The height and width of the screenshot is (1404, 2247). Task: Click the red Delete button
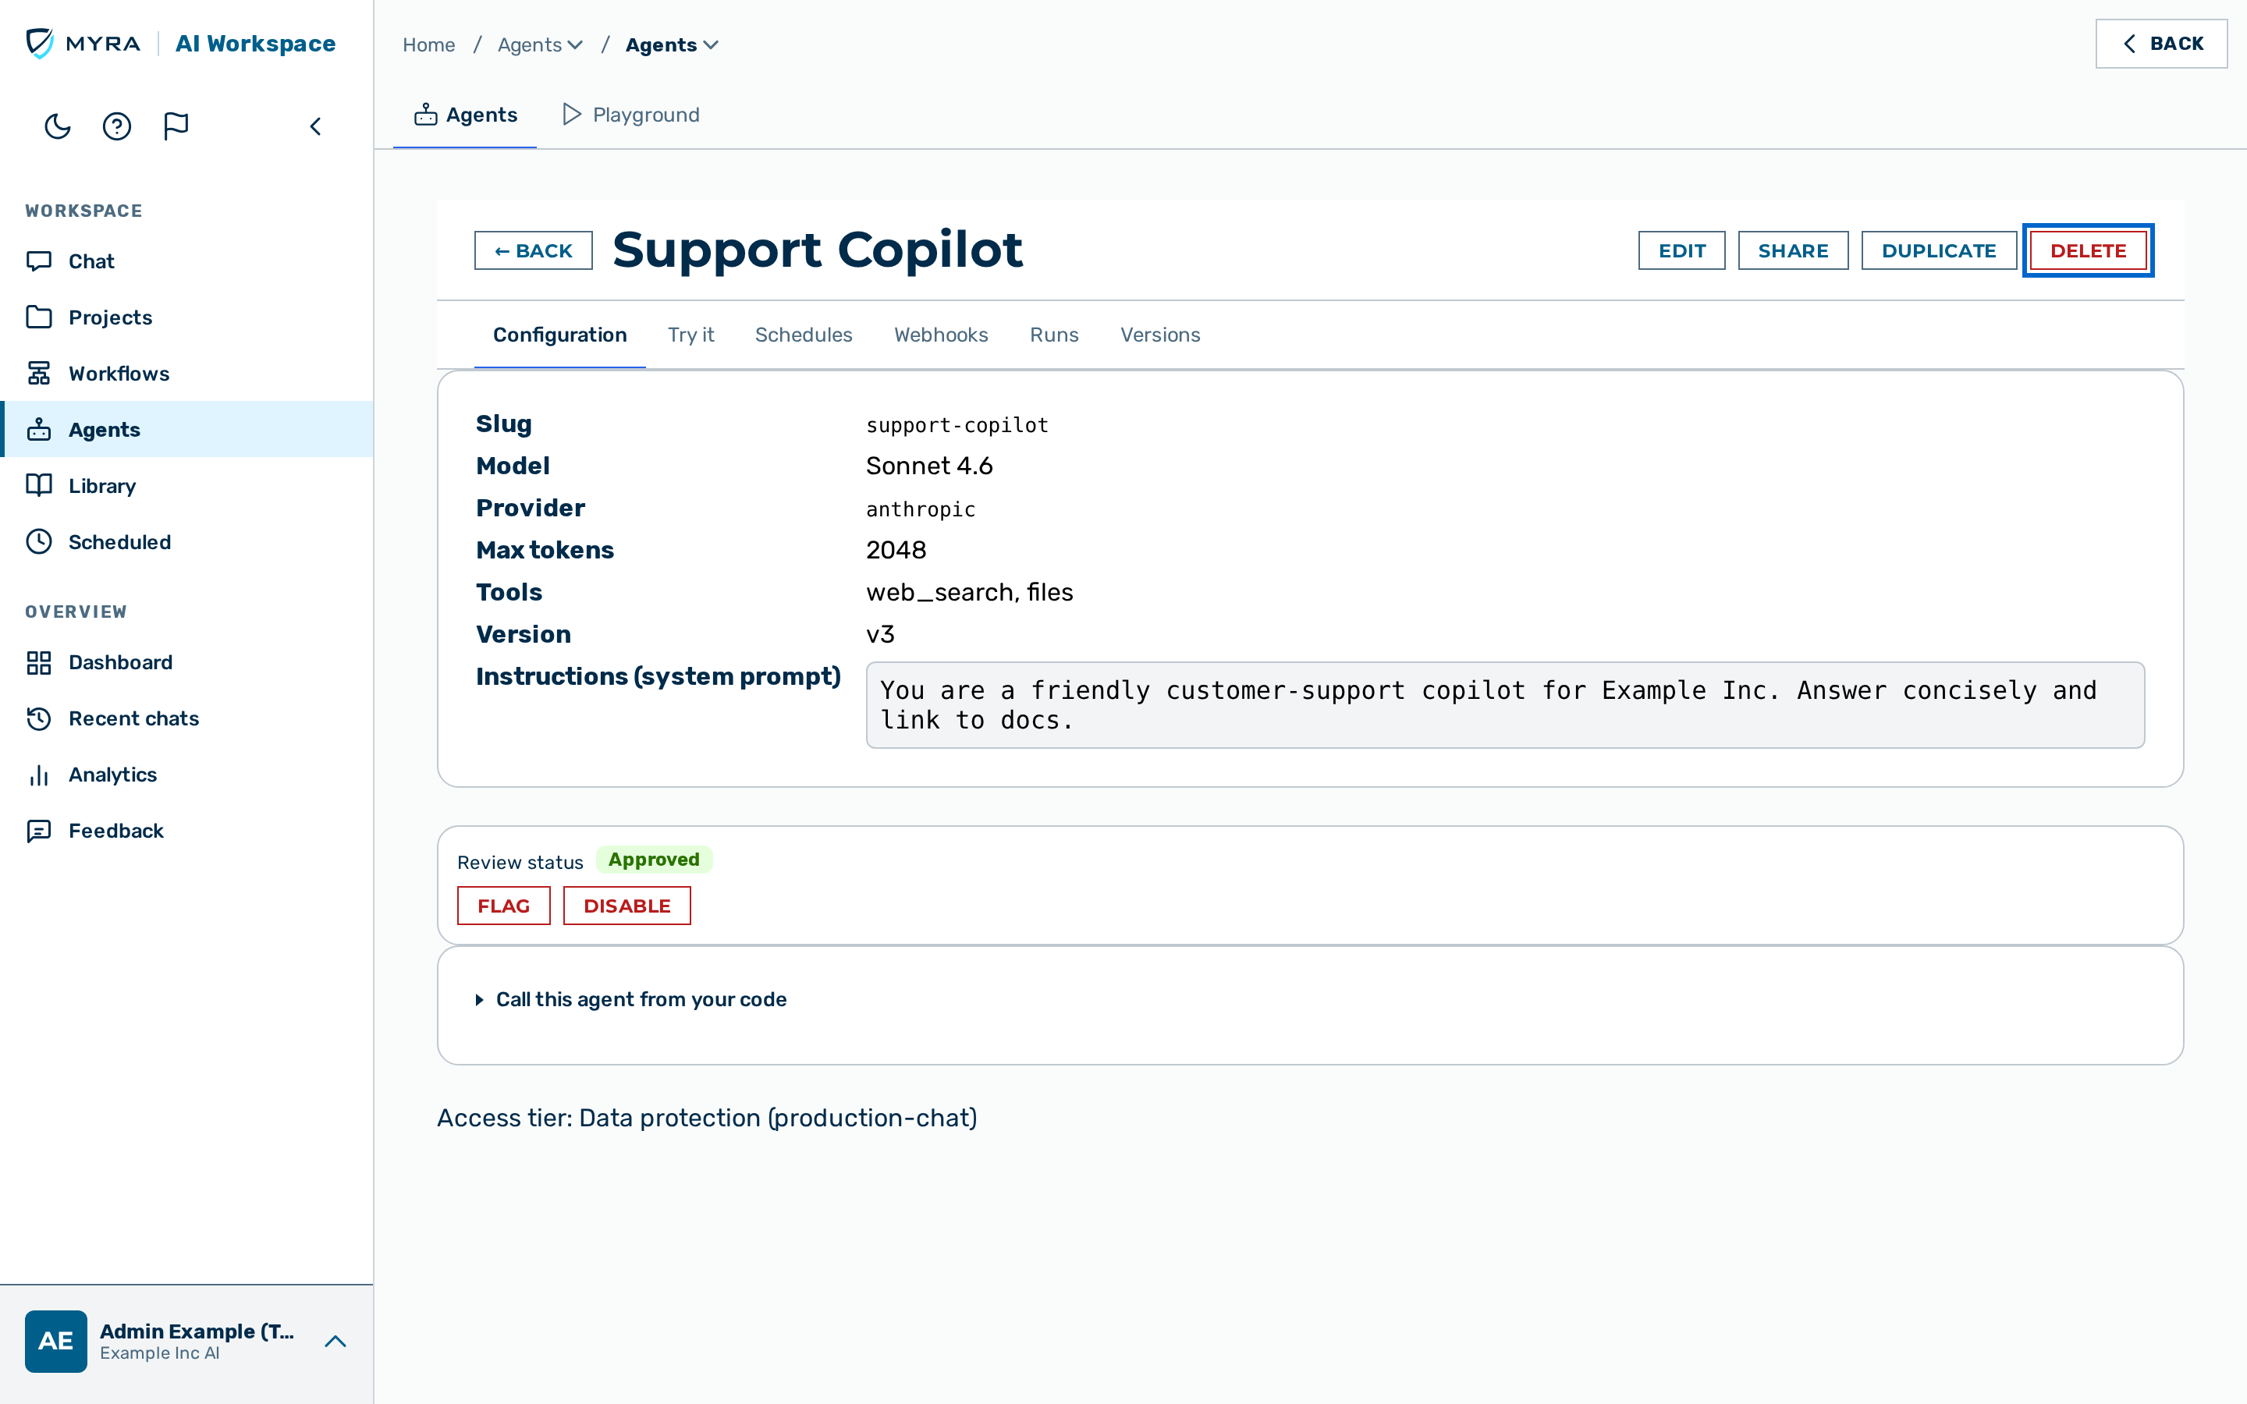(x=2088, y=250)
